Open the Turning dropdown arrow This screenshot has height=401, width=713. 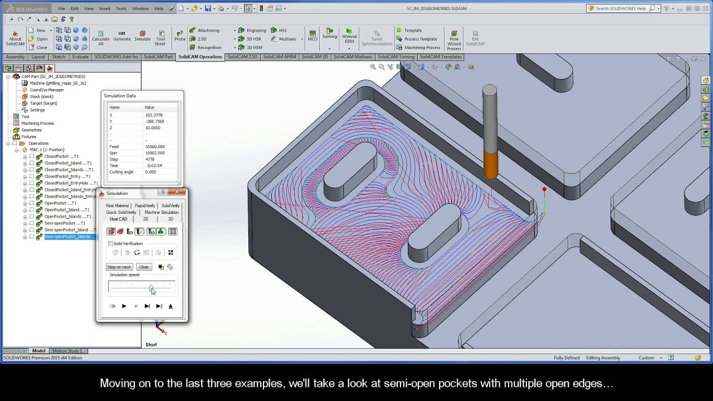pos(330,48)
